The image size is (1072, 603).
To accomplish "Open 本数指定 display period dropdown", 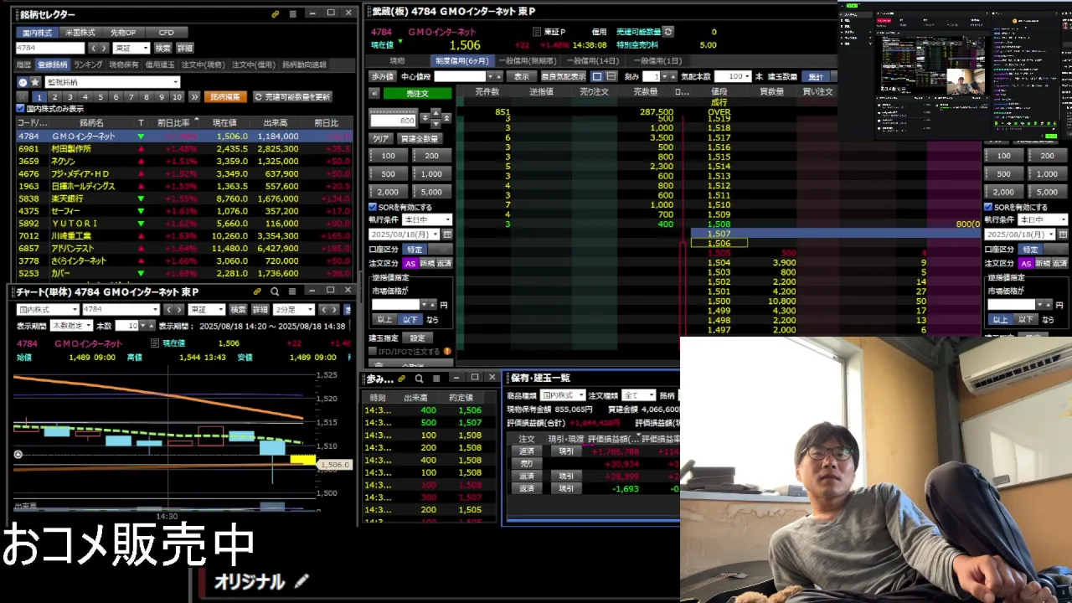I will click(x=71, y=326).
